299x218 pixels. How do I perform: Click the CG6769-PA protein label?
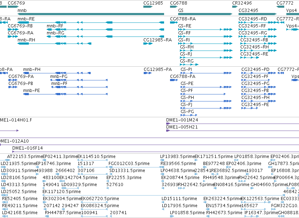21,77
